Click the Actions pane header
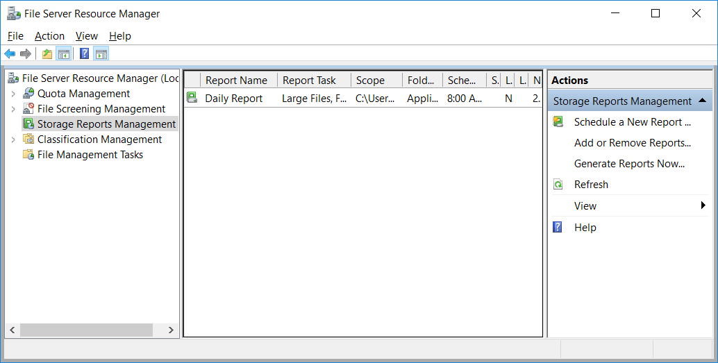718x363 pixels. (x=630, y=80)
